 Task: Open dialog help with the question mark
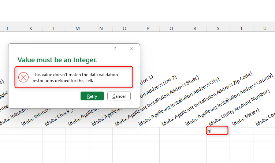tap(115, 49)
